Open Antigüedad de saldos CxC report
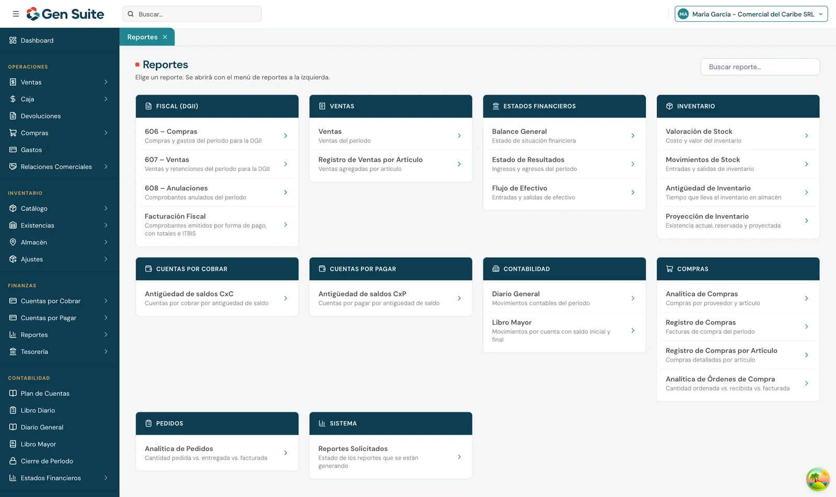 (x=217, y=298)
